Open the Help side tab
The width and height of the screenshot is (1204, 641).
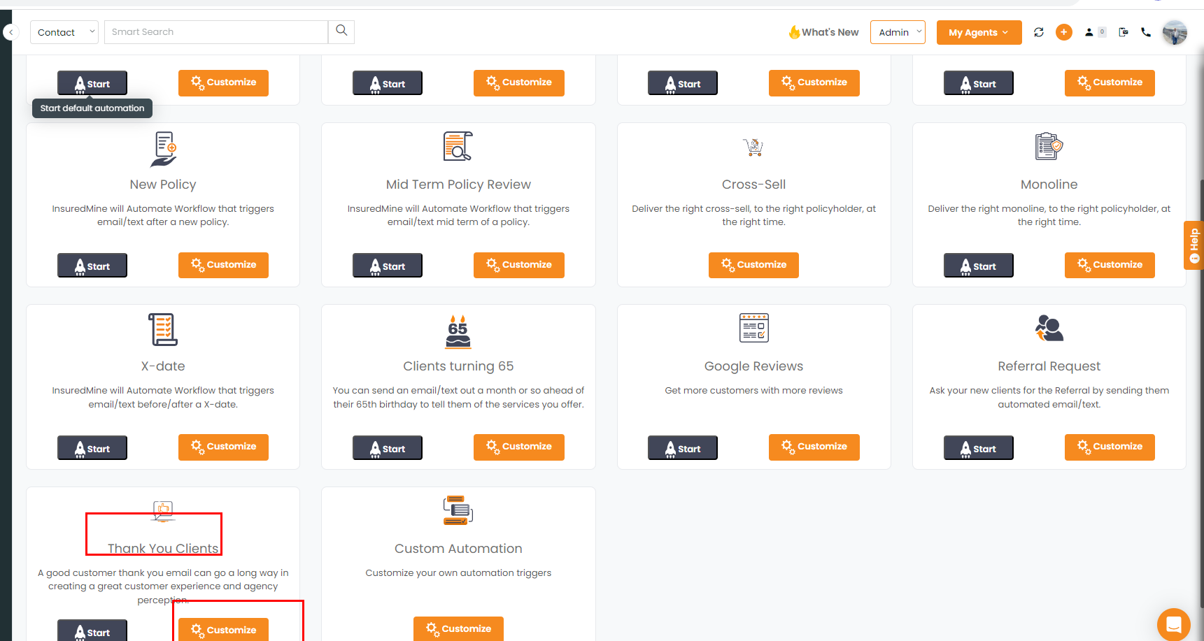[1194, 245]
